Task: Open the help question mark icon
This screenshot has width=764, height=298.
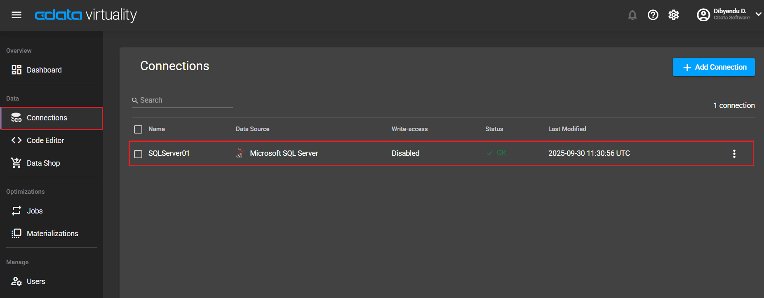Action: click(x=653, y=15)
